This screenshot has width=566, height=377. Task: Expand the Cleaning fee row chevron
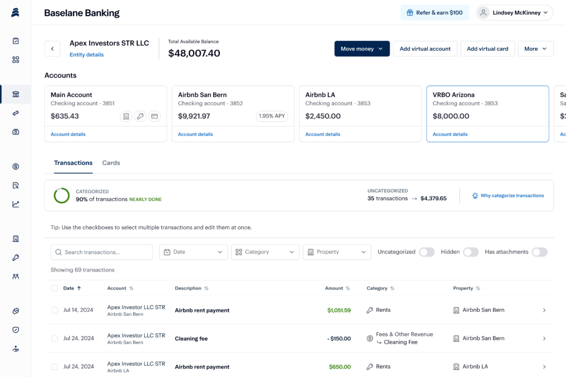(544, 338)
